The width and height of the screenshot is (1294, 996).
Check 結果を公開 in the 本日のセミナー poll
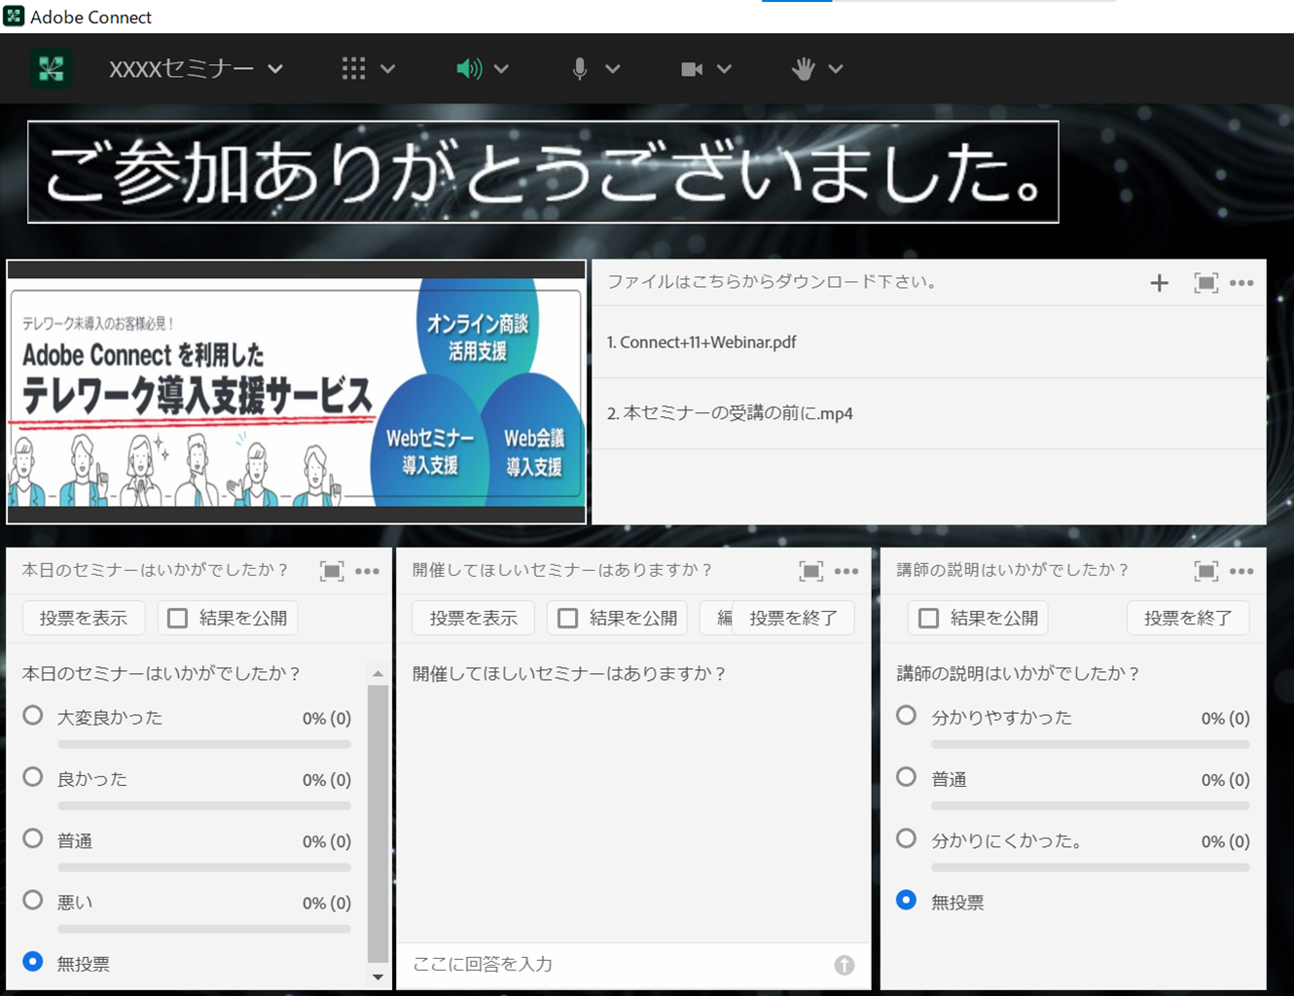pyautogui.click(x=177, y=619)
